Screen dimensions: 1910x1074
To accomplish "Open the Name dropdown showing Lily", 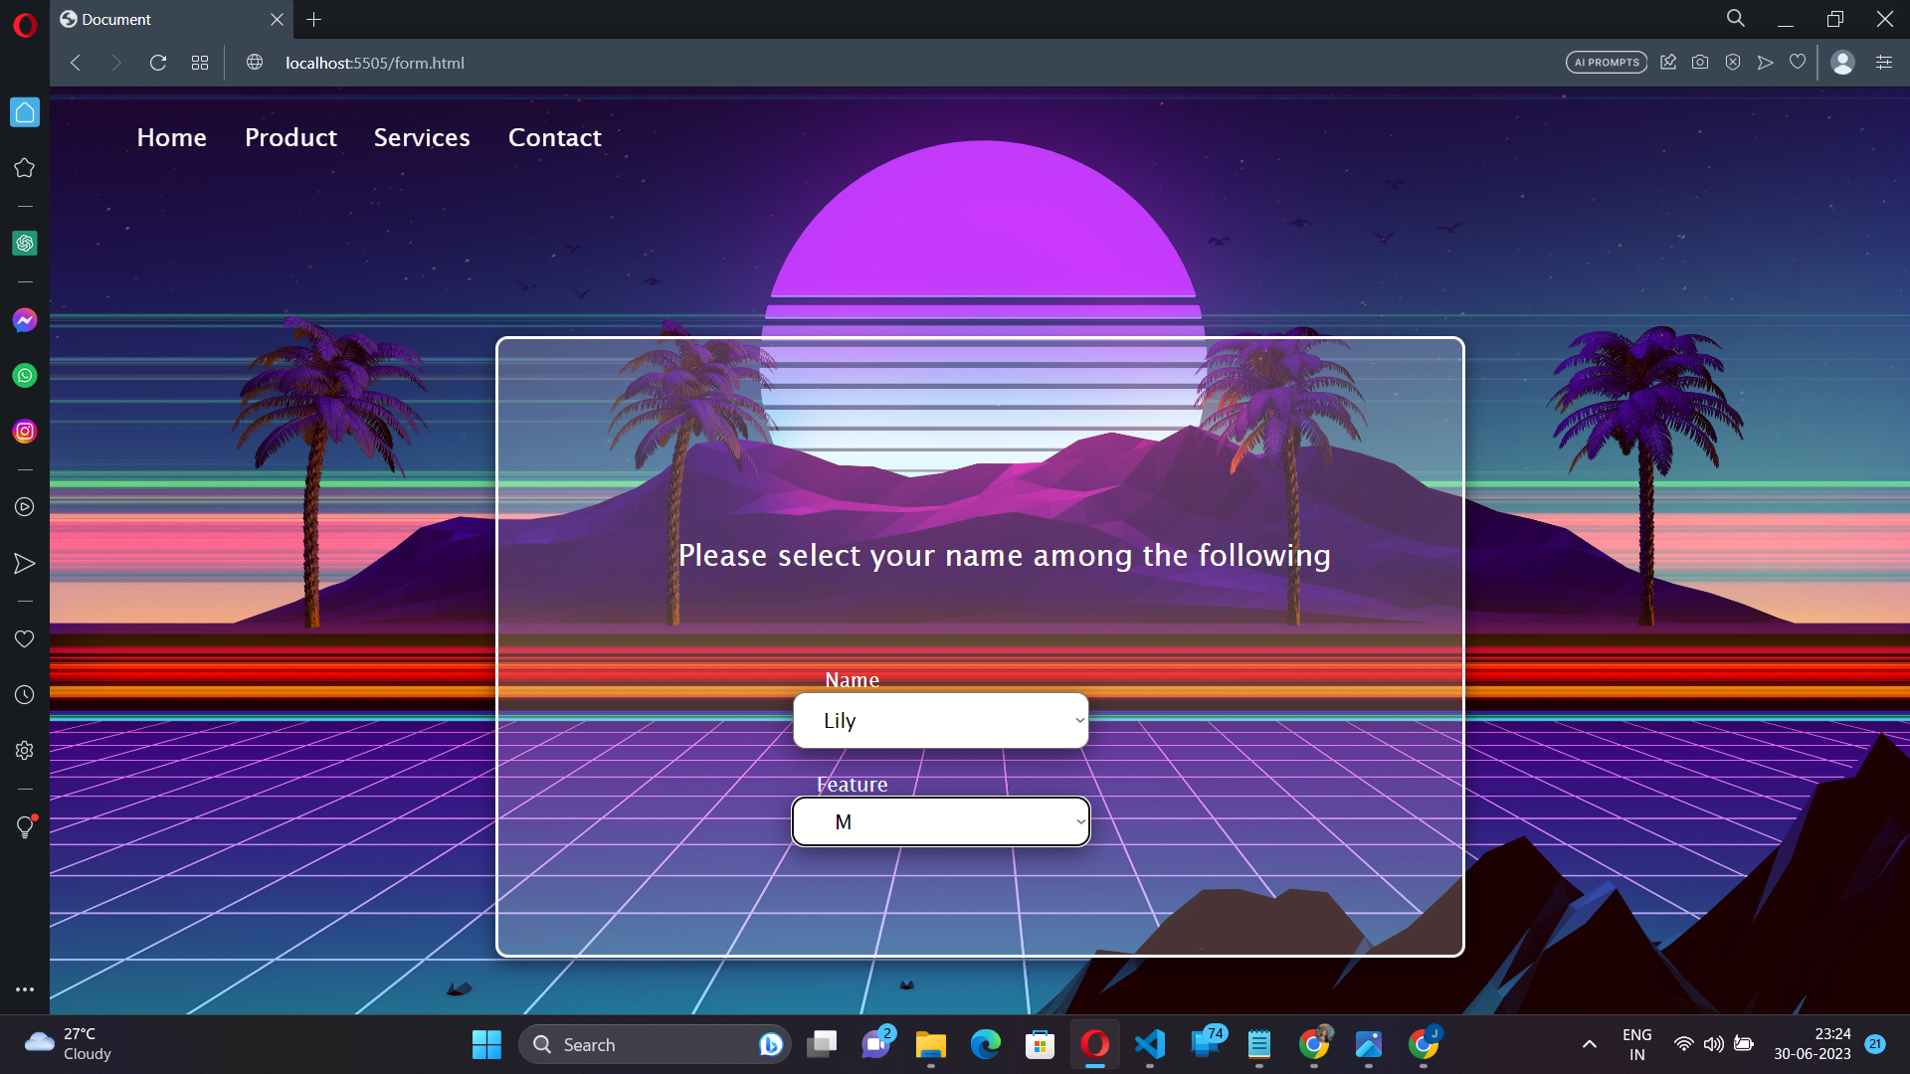I will [x=940, y=720].
